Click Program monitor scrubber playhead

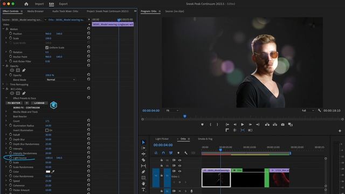[185, 116]
